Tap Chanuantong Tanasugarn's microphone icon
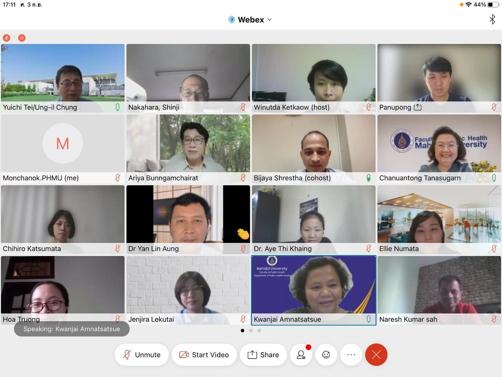The image size is (502, 377). pos(494,178)
